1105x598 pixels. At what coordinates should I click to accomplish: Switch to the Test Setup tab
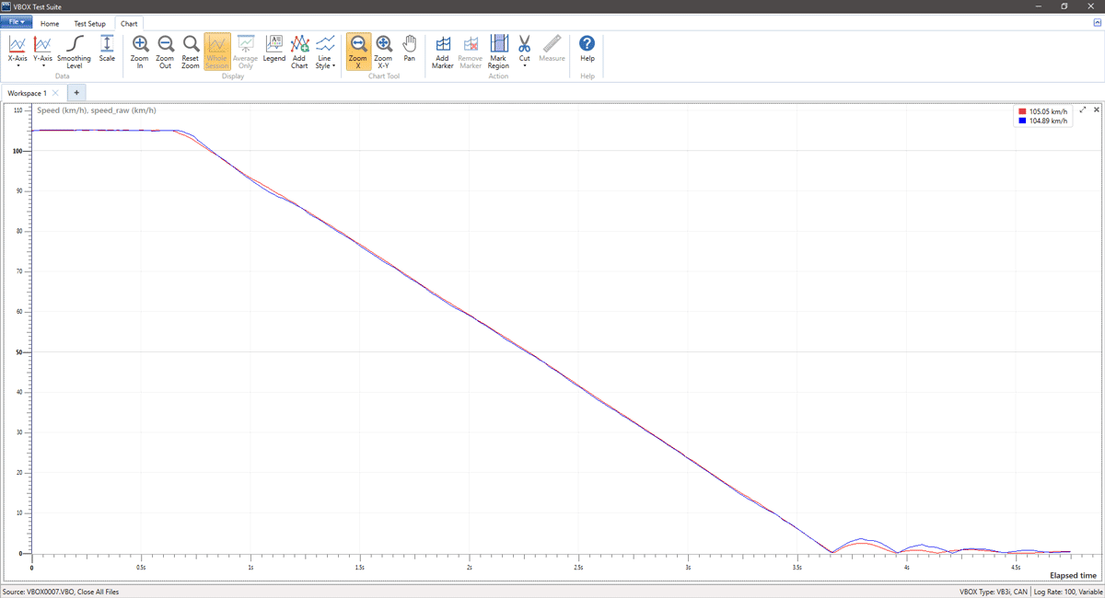coord(89,23)
